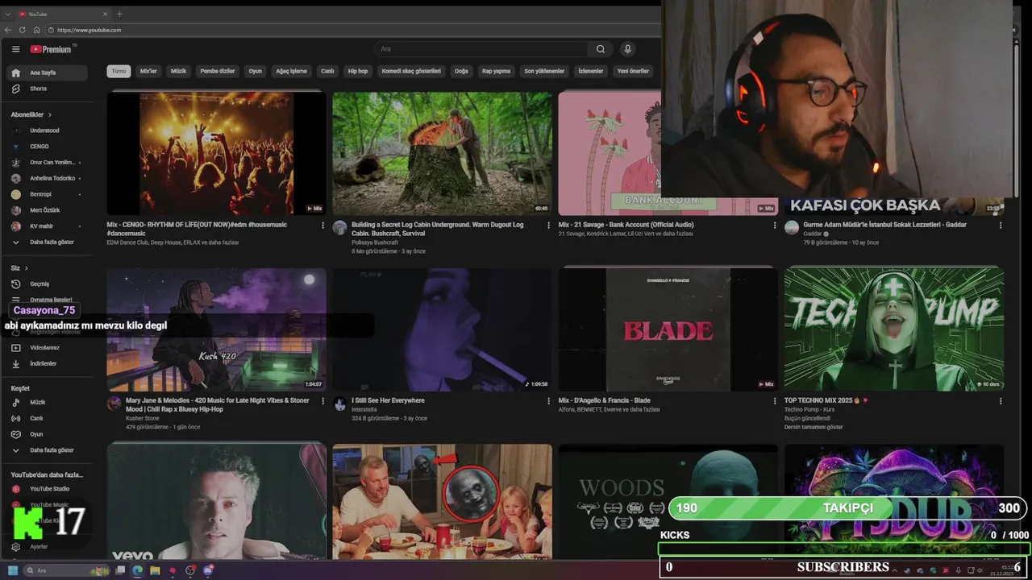The height and width of the screenshot is (580, 1032).
Task: Expand Daha fazla göster under subscriptions
Action: coord(48,242)
